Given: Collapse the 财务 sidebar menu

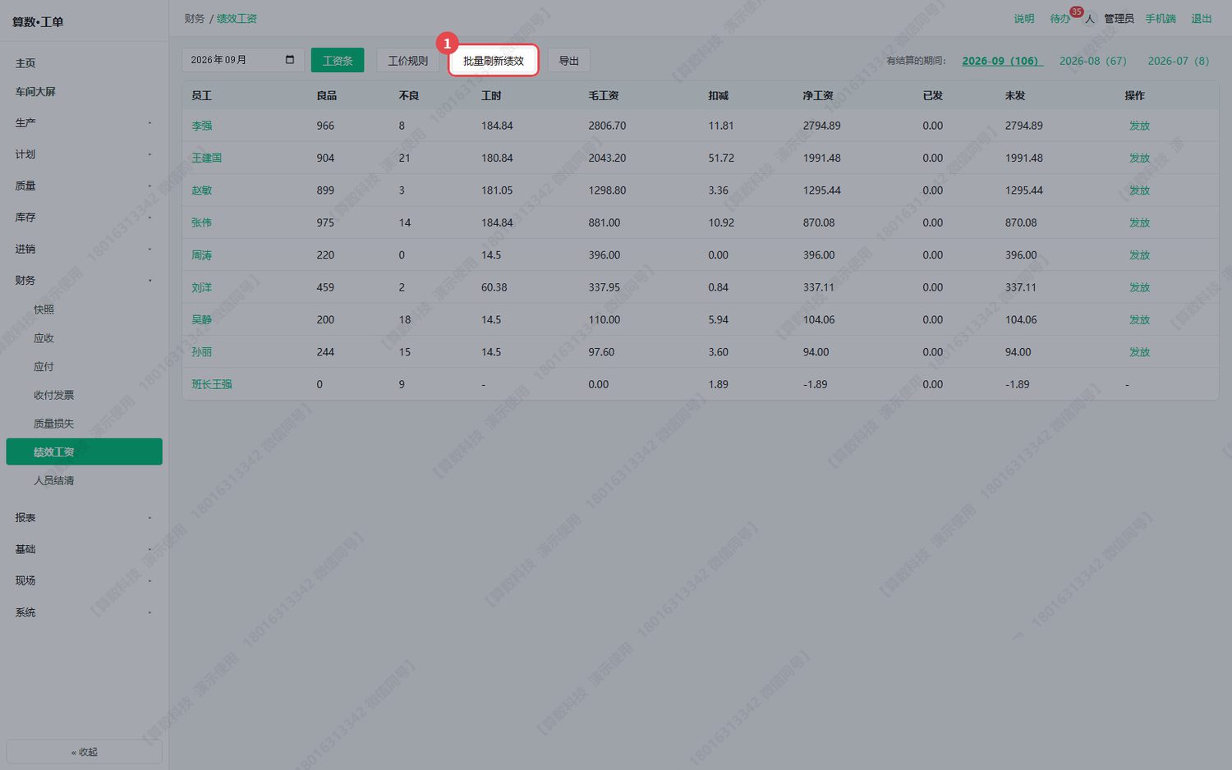Looking at the screenshot, I should coord(84,281).
